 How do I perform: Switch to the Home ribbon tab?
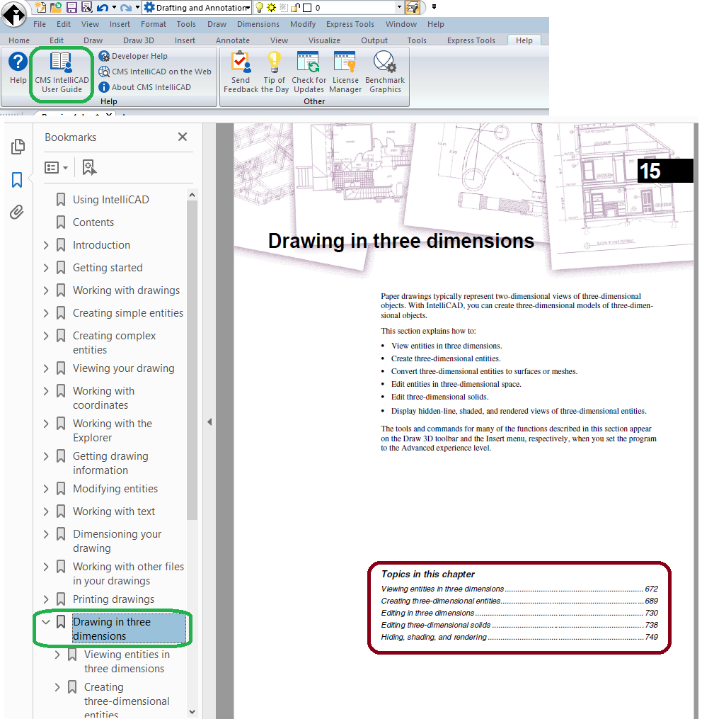tap(19, 40)
